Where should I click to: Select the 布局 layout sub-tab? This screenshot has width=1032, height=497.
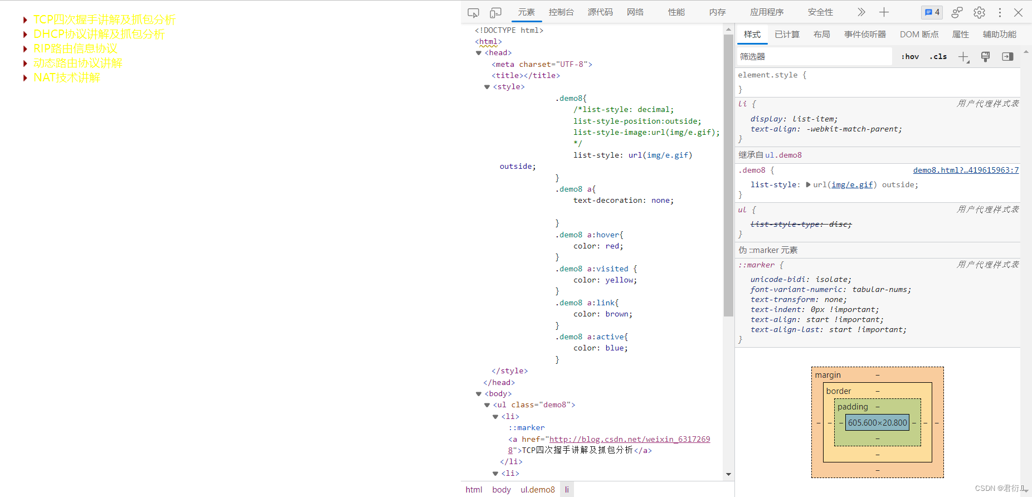(822, 35)
